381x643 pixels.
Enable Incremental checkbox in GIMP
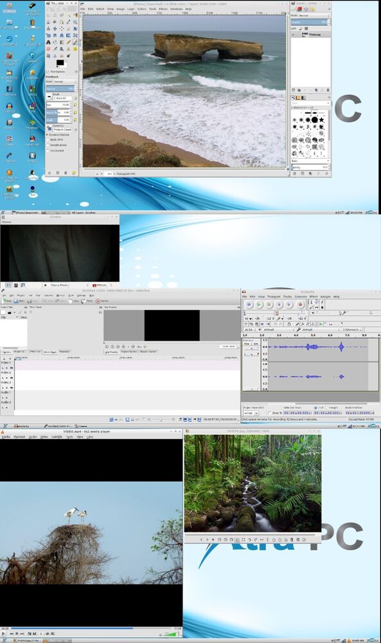click(48, 150)
